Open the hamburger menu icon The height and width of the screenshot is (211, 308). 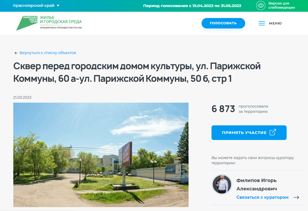point(262,23)
